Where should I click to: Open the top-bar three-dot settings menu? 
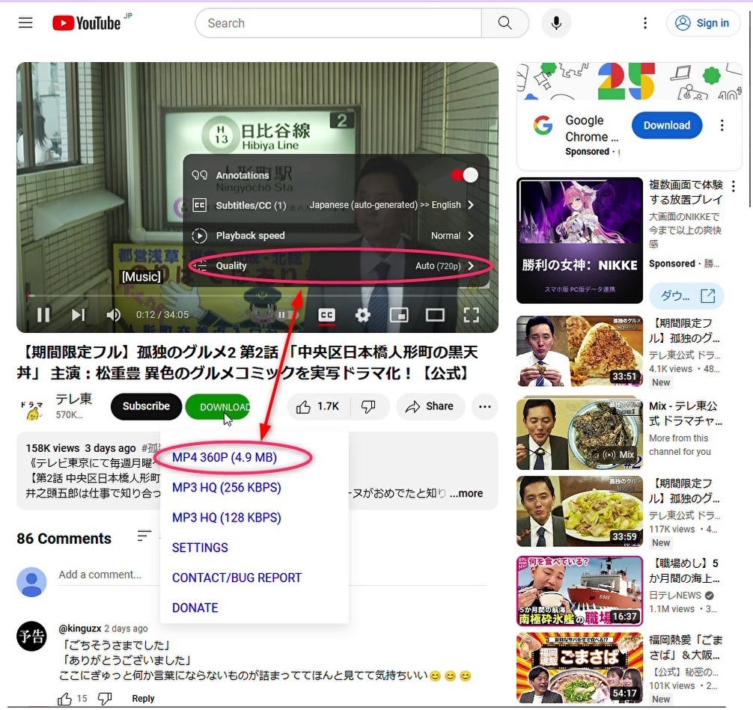(645, 22)
